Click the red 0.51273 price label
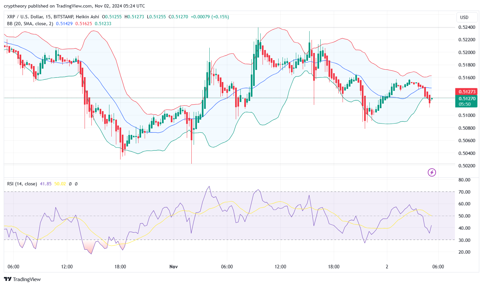 (x=467, y=92)
